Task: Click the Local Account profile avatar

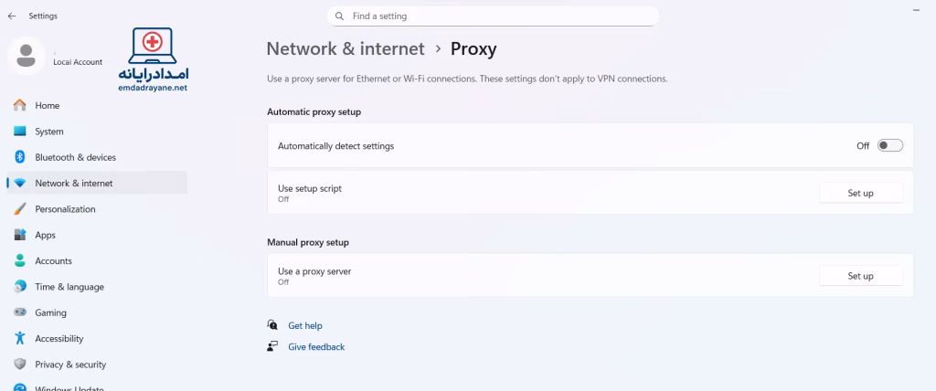Action: click(27, 55)
